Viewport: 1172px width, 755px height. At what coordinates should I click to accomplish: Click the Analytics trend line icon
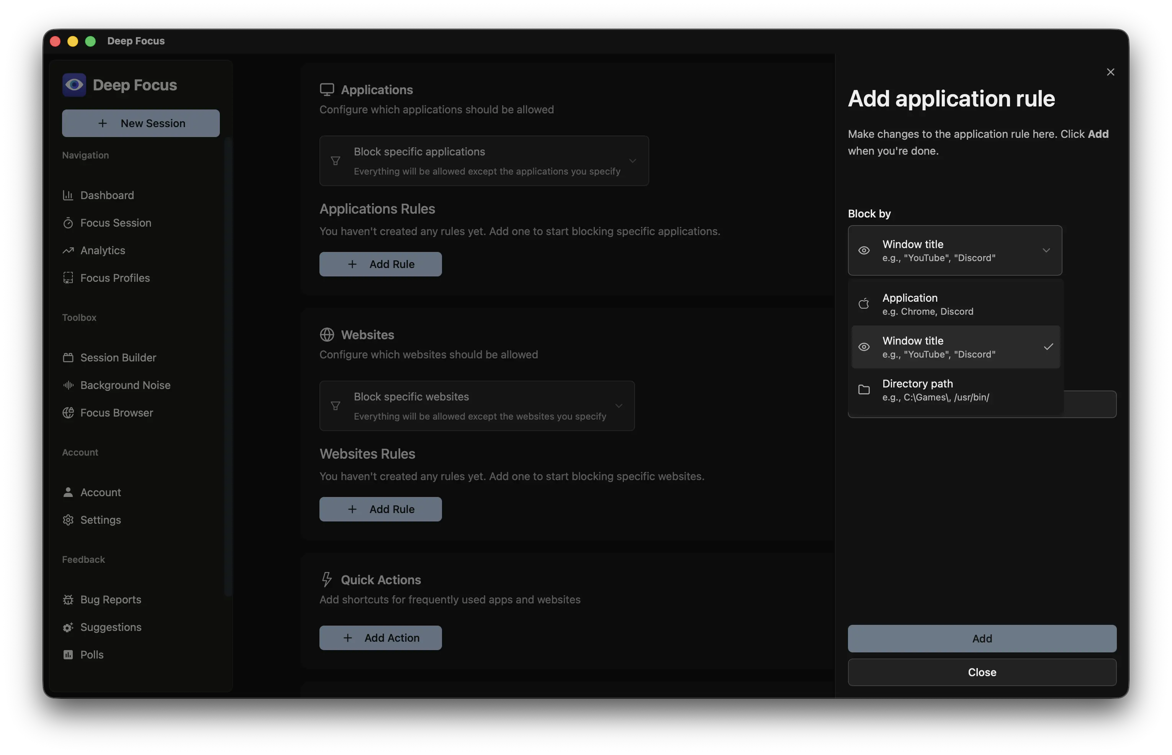pos(68,250)
